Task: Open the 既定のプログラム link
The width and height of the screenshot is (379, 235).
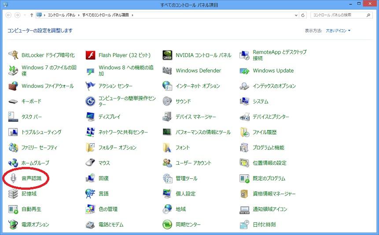Action: [269, 178]
